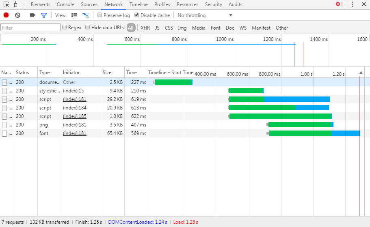
Task: Open the Elements tab
Action: (x=41, y=4)
